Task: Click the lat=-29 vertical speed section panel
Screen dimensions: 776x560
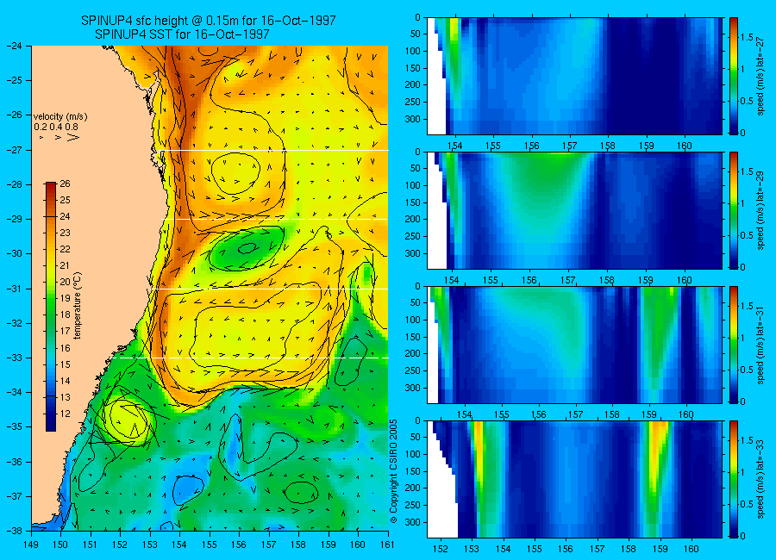Action: point(574,210)
